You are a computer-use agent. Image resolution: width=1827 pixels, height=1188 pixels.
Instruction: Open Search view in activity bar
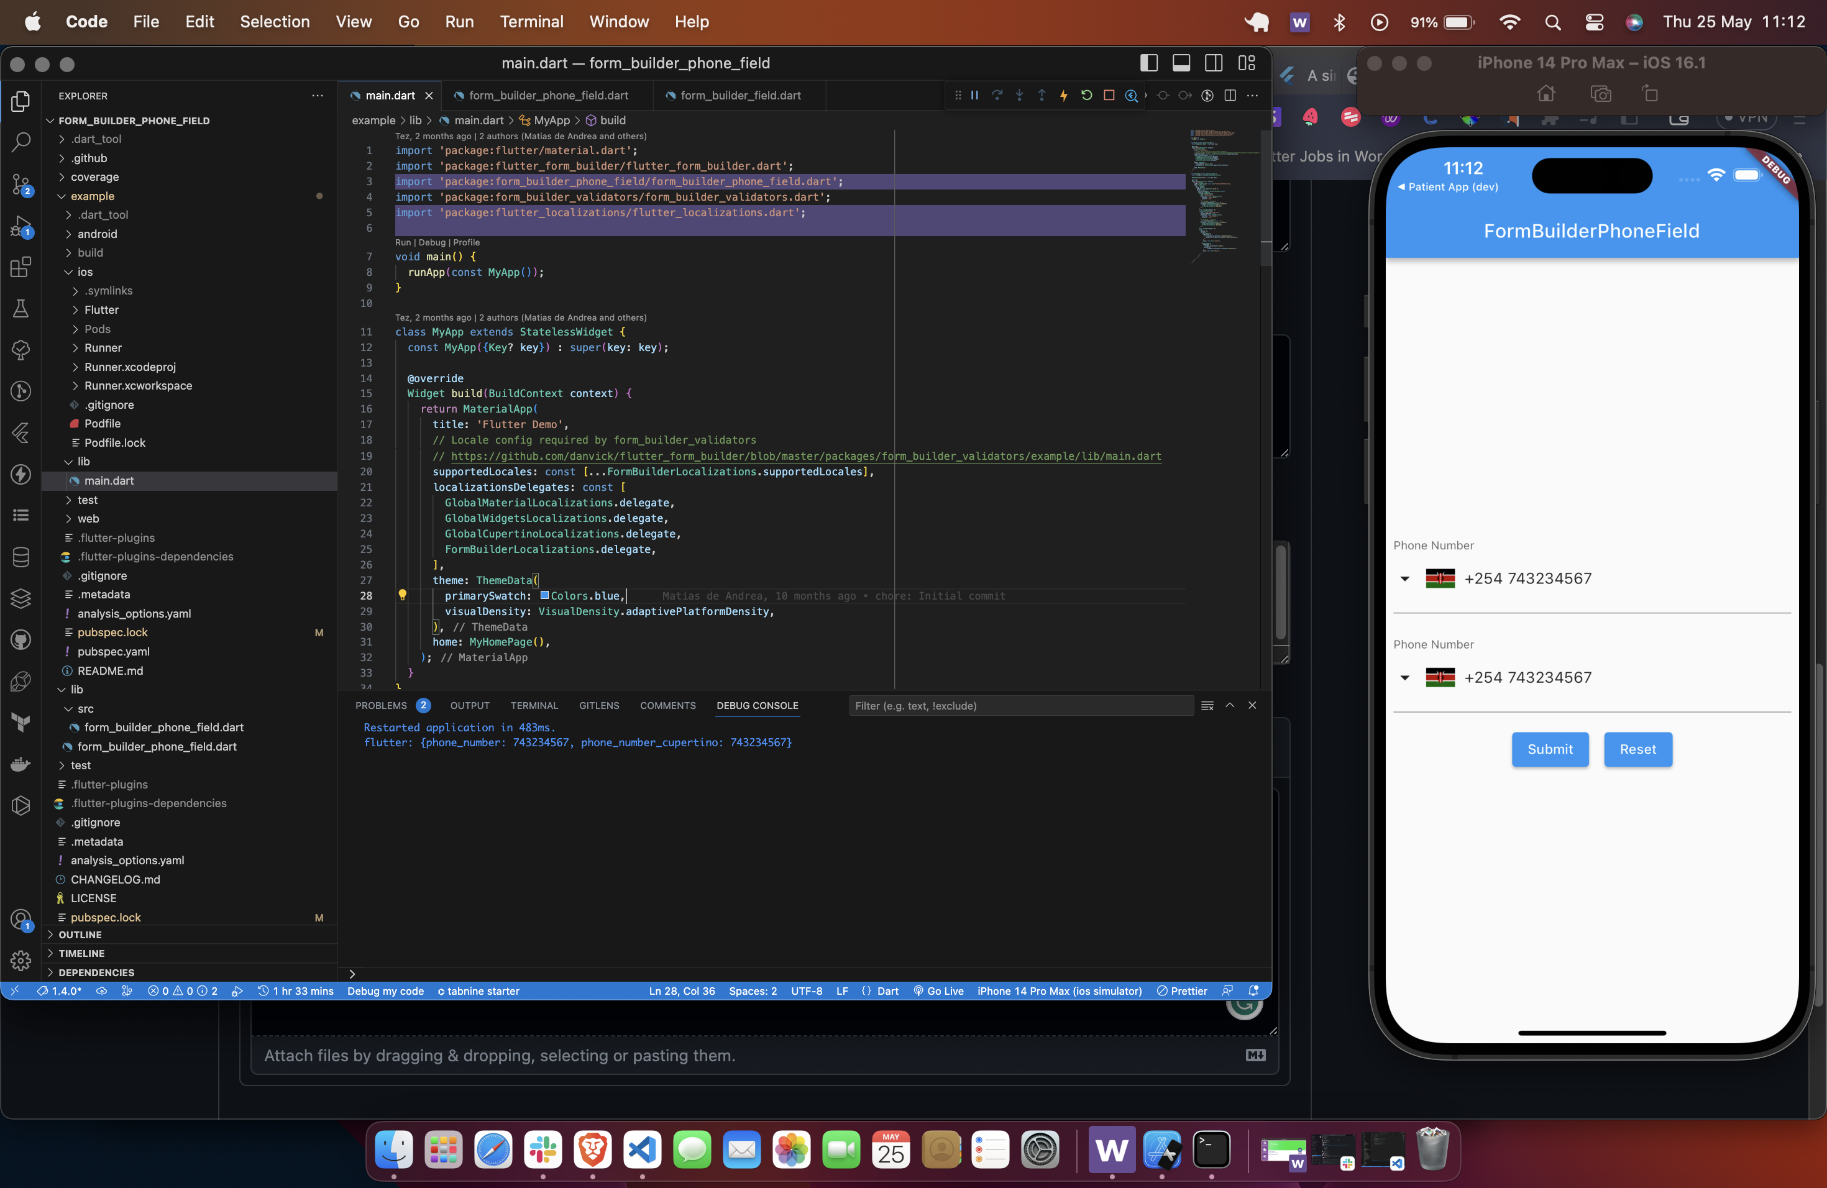coord(21,142)
